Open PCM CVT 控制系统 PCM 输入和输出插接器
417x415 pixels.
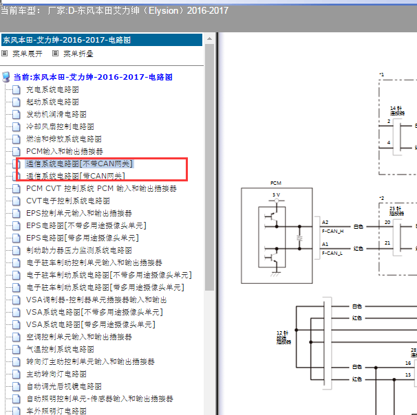tap(101, 188)
